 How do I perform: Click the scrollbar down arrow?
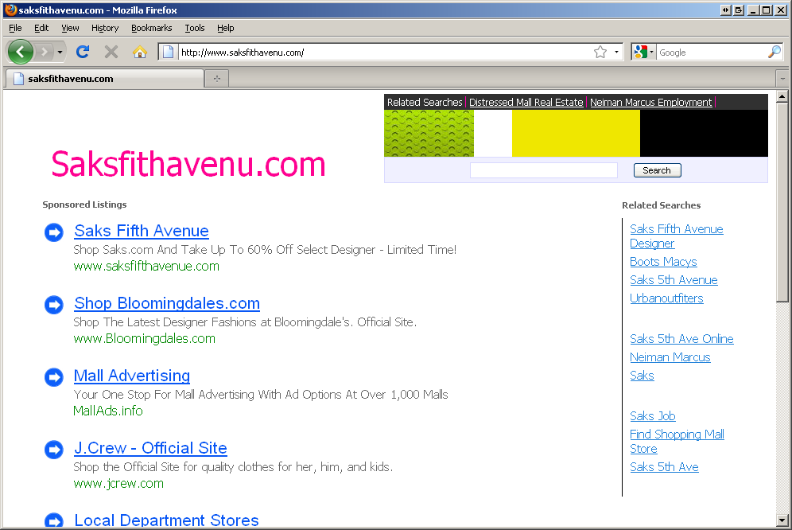(x=782, y=520)
